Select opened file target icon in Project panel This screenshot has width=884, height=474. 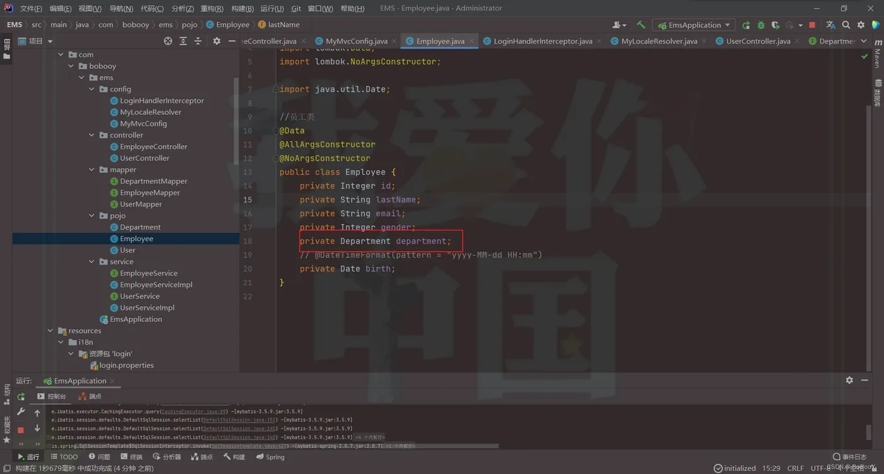tap(168, 41)
